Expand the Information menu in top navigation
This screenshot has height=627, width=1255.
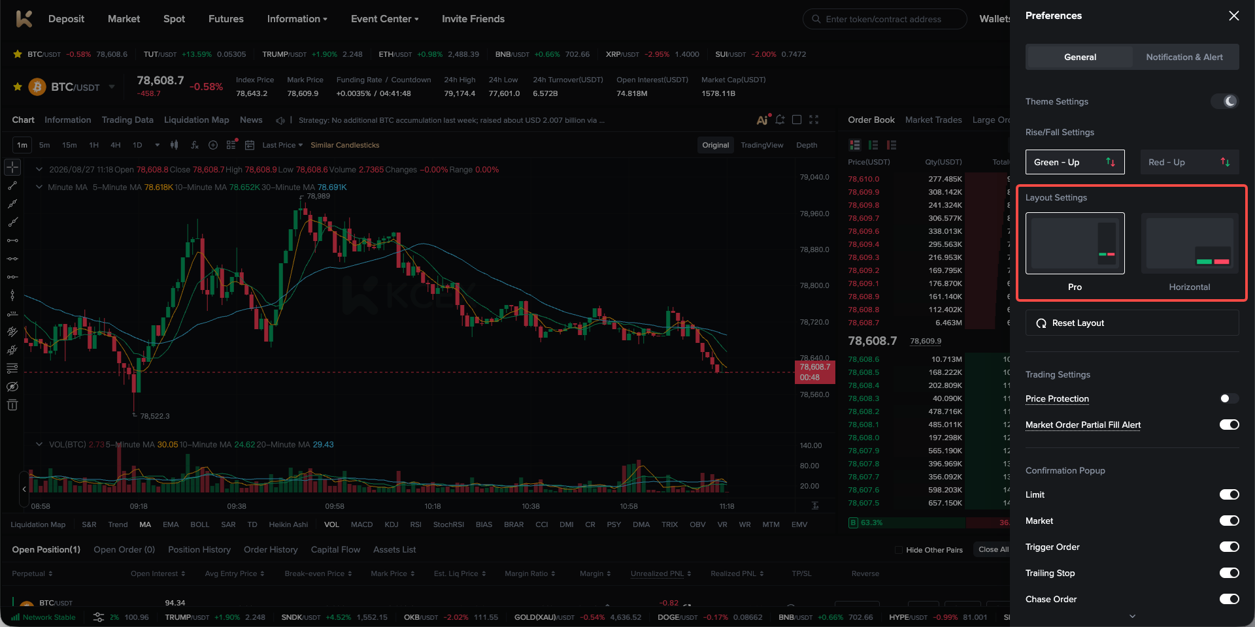pos(297,19)
